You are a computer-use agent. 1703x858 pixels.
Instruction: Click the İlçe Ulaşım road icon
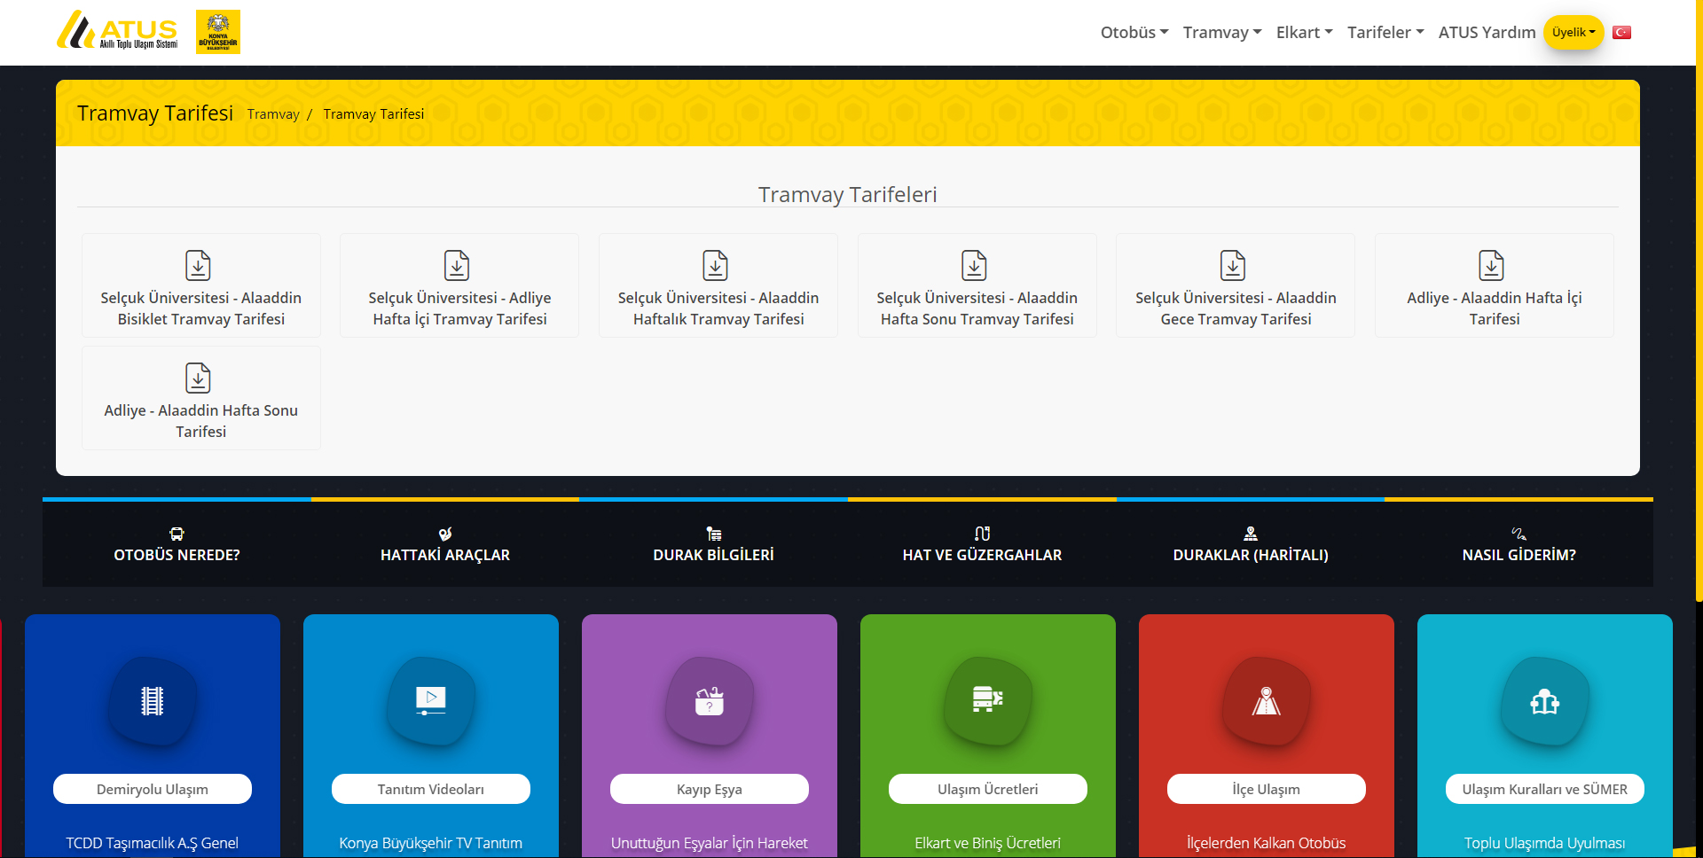tap(1267, 701)
